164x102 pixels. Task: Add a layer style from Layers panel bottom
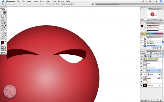pyautogui.click(x=145, y=101)
